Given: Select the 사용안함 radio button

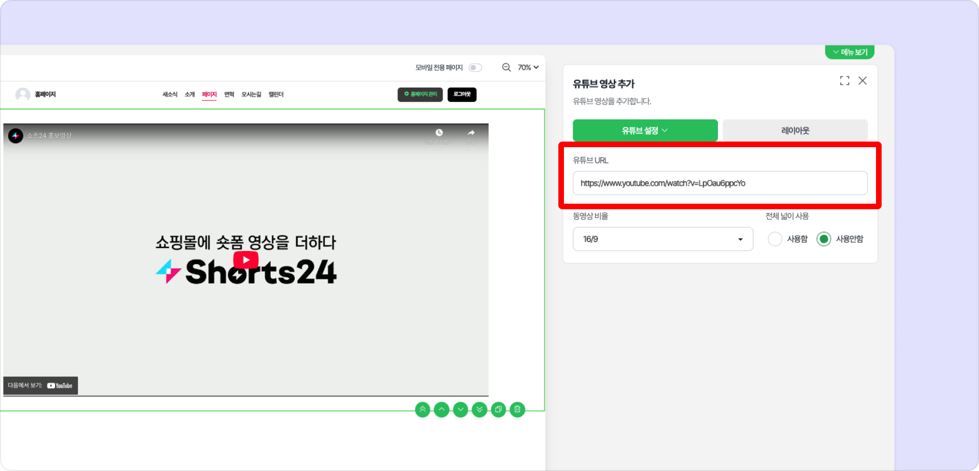Looking at the screenshot, I should (x=824, y=239).
